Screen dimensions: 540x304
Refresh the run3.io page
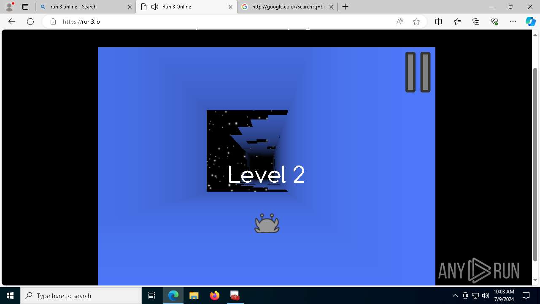pyautogui.click(x=30, y=22)
